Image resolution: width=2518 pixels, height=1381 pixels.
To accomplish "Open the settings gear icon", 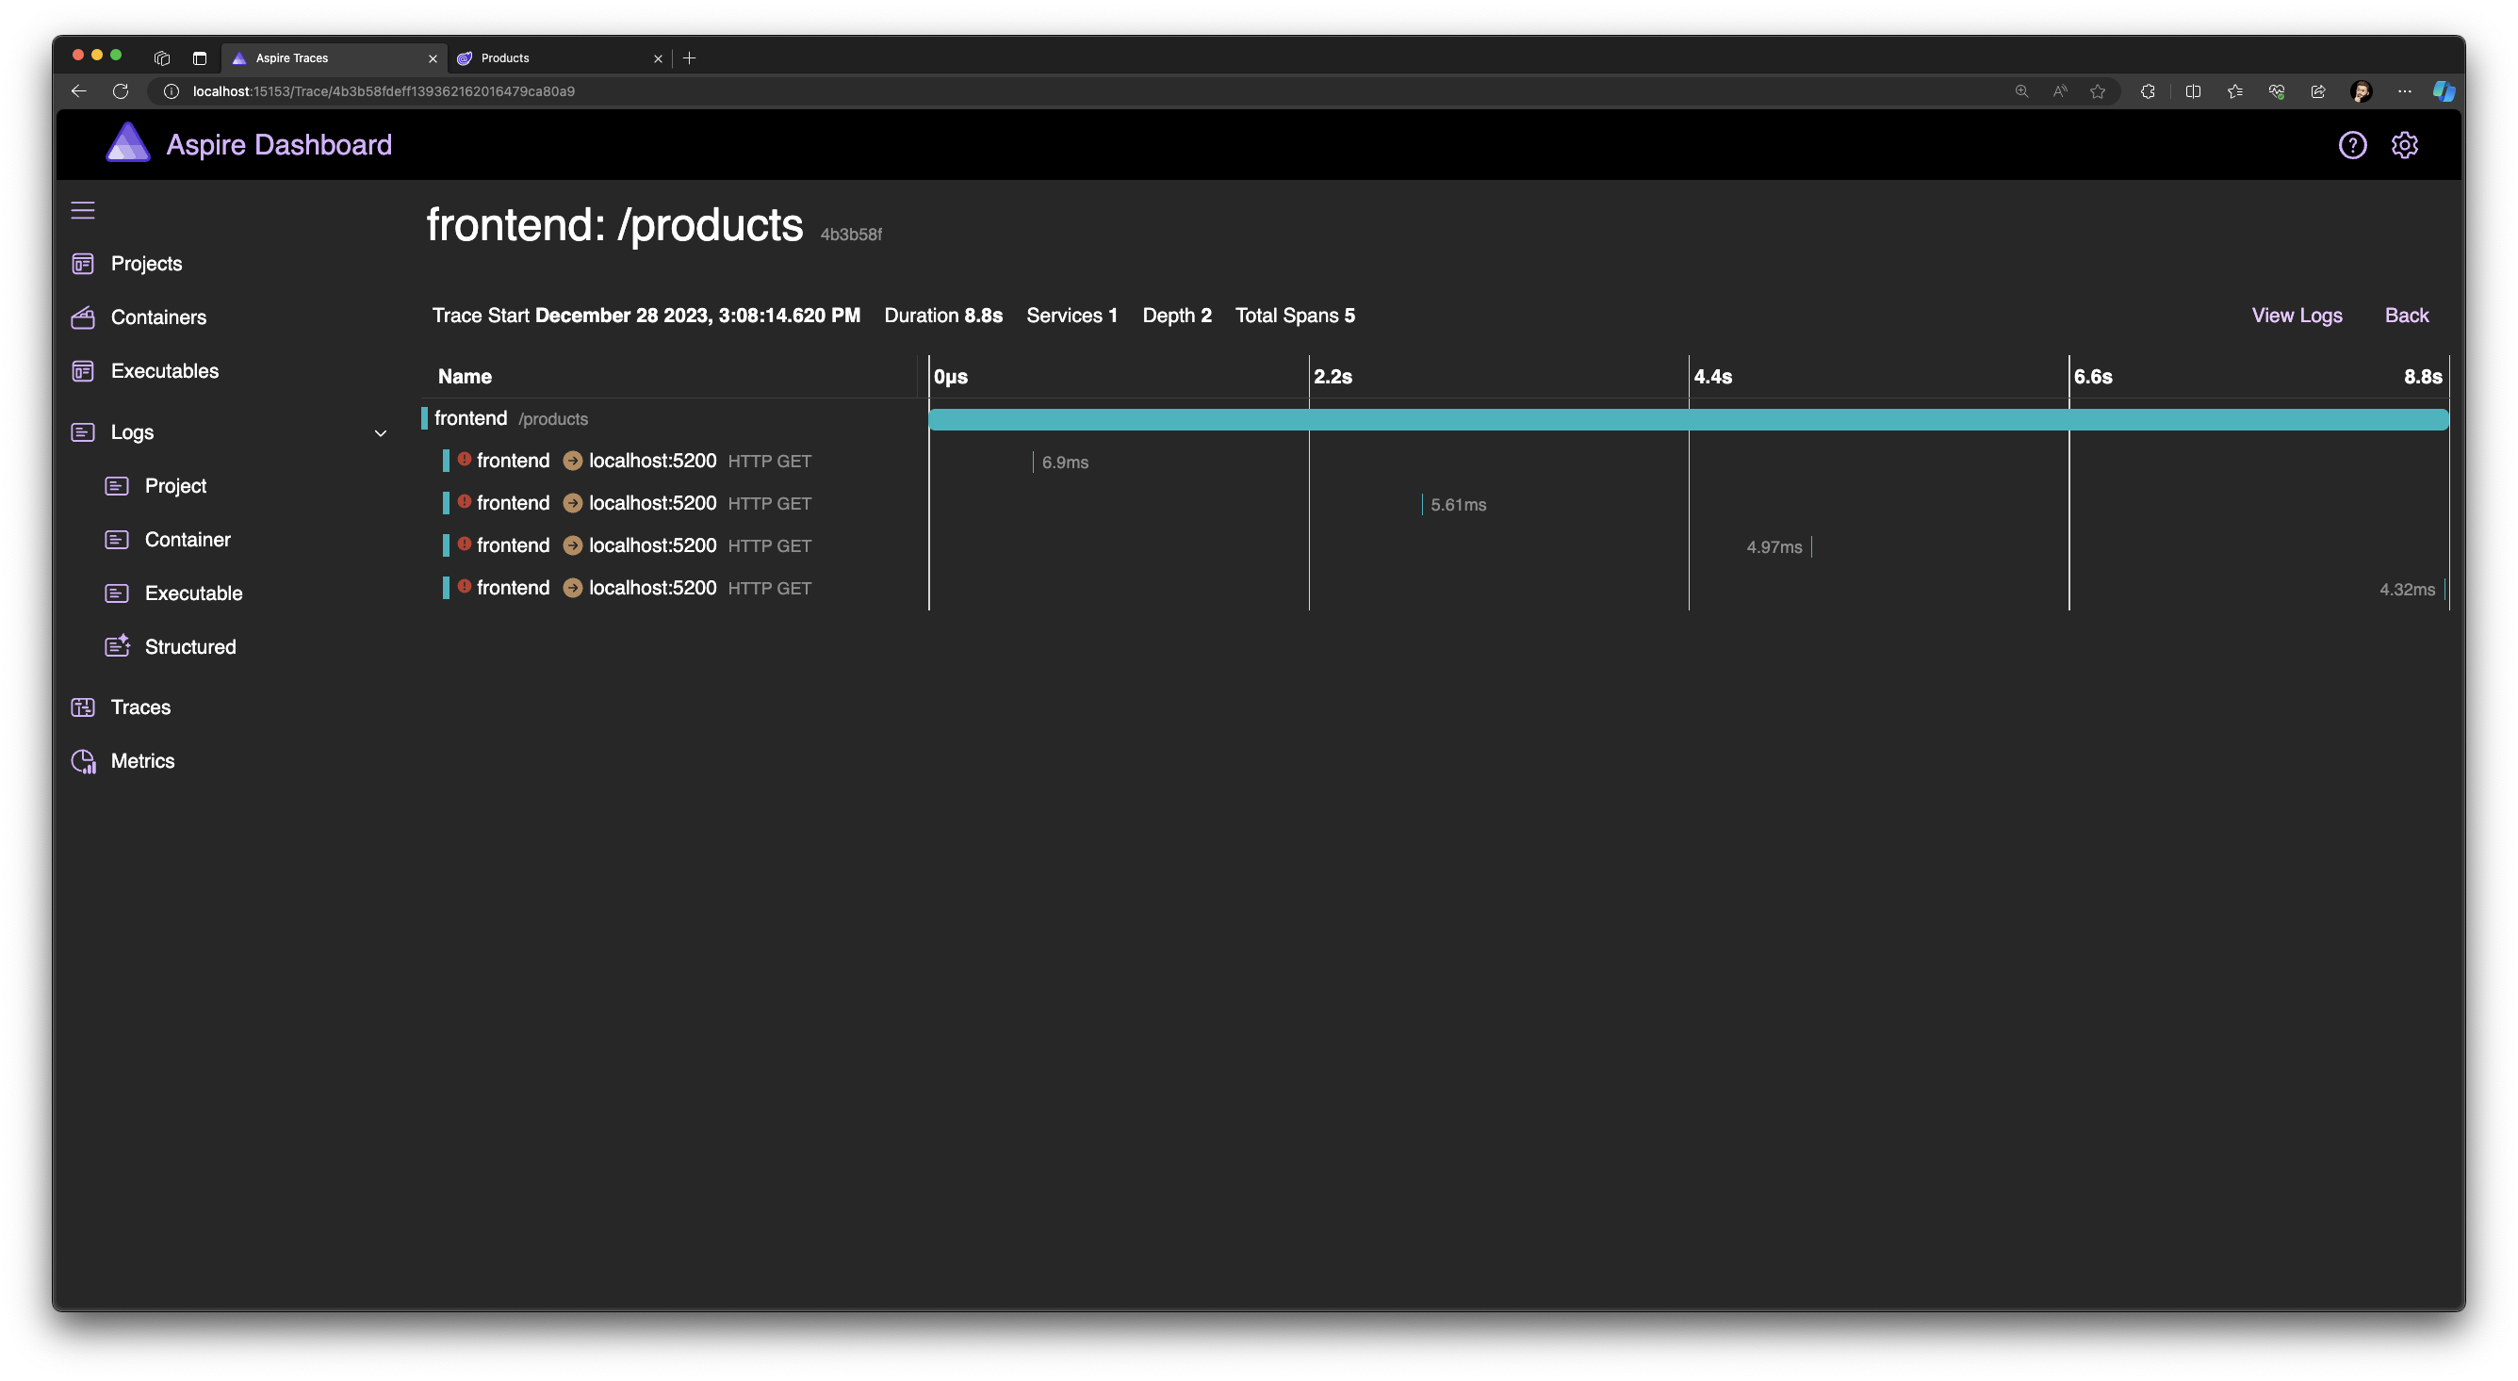I will click(x=2404, y=145).
